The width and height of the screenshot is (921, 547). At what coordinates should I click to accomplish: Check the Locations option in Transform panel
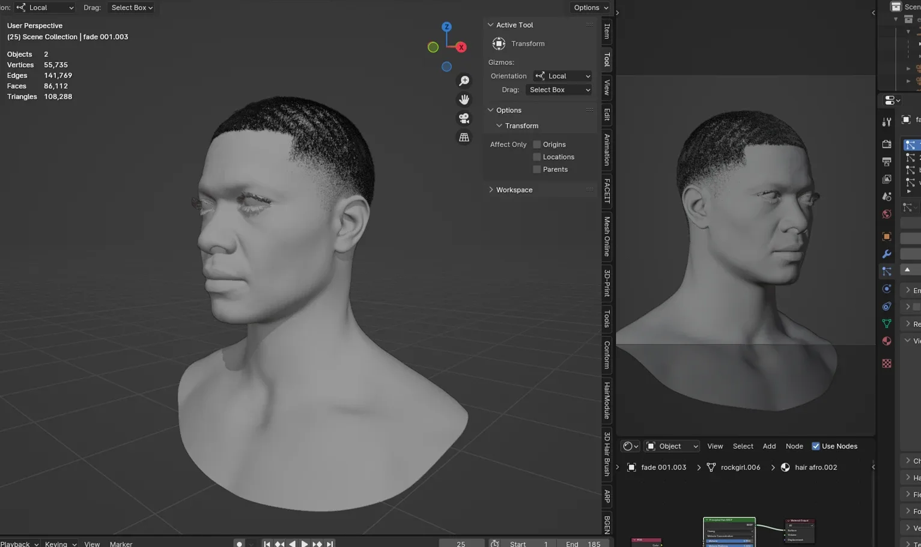pos(536,157)
